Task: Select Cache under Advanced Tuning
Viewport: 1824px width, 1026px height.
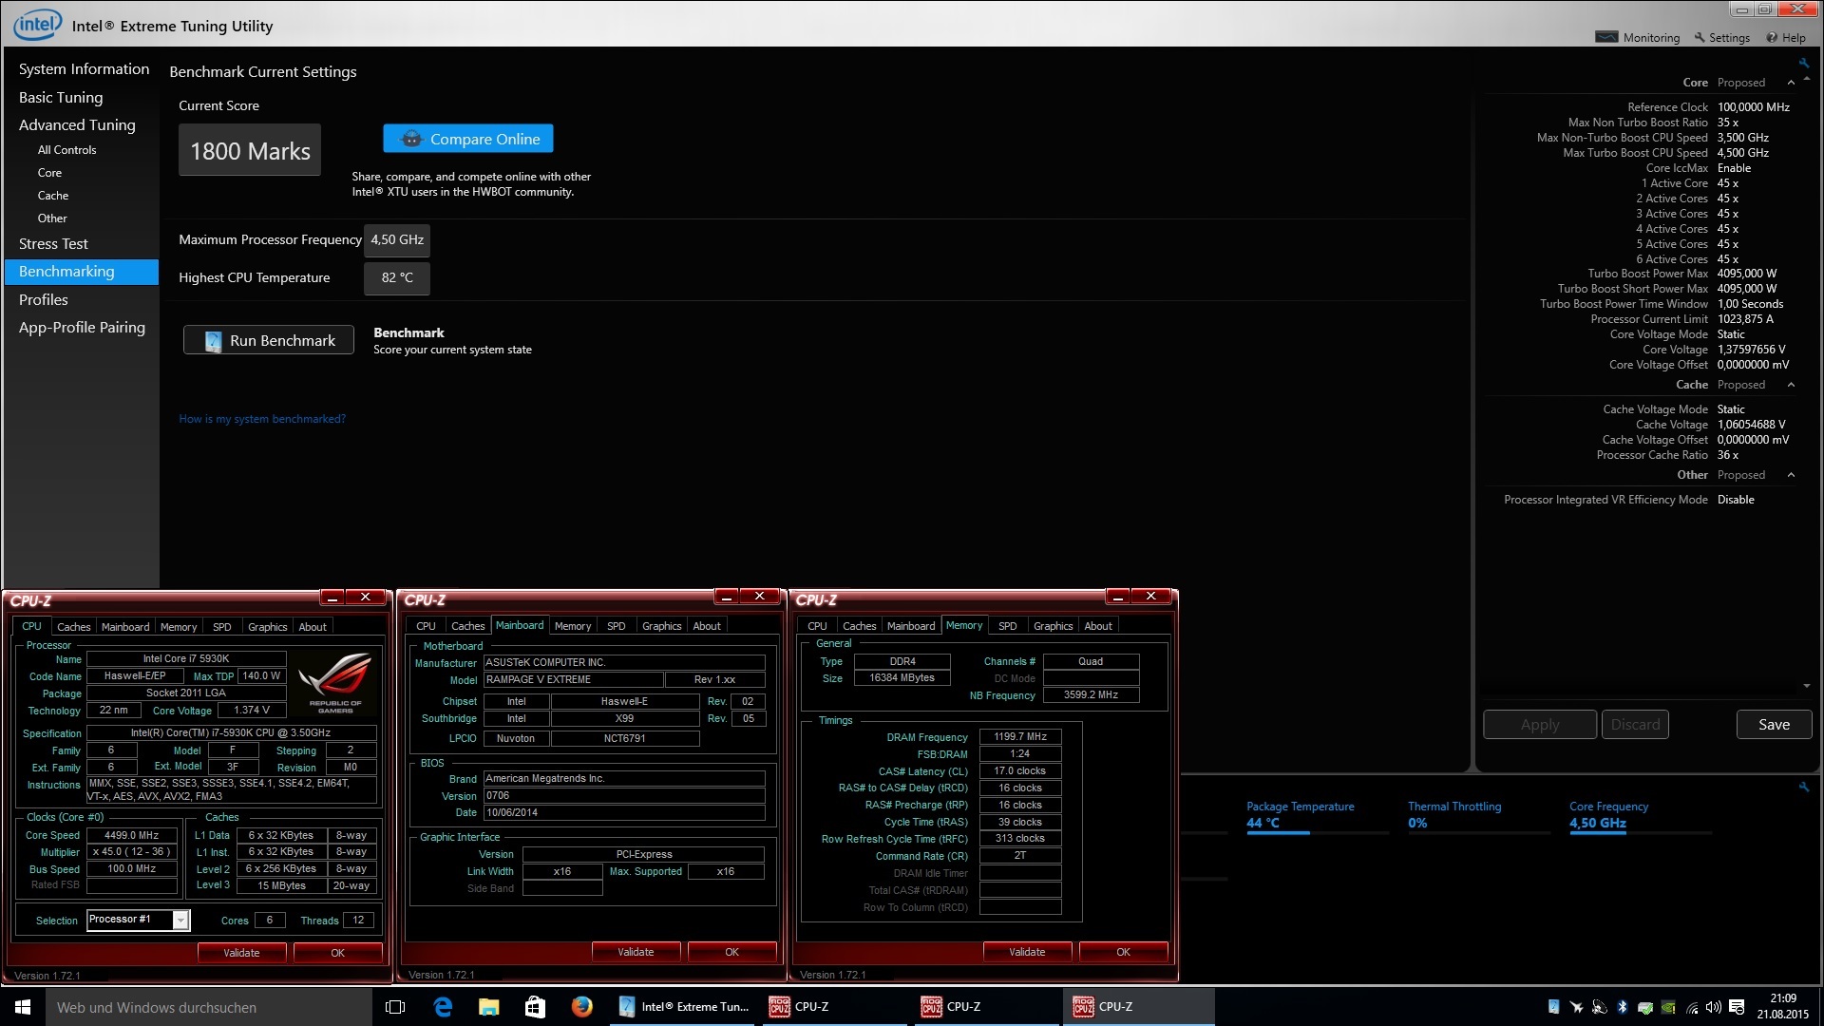Action: (x=53, y=196)
